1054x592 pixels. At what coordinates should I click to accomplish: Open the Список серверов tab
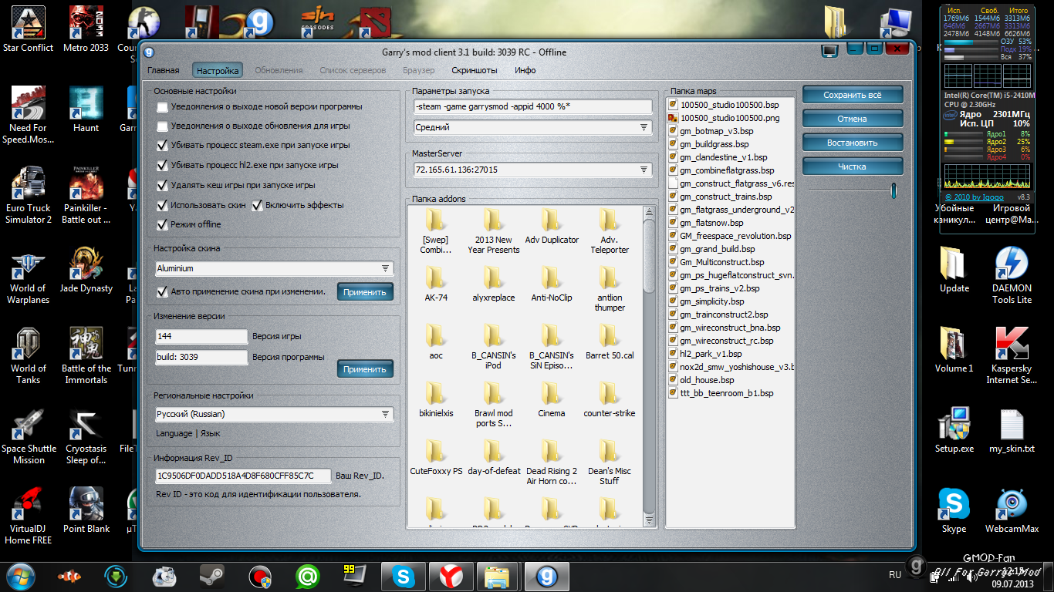tap(353, 70)
